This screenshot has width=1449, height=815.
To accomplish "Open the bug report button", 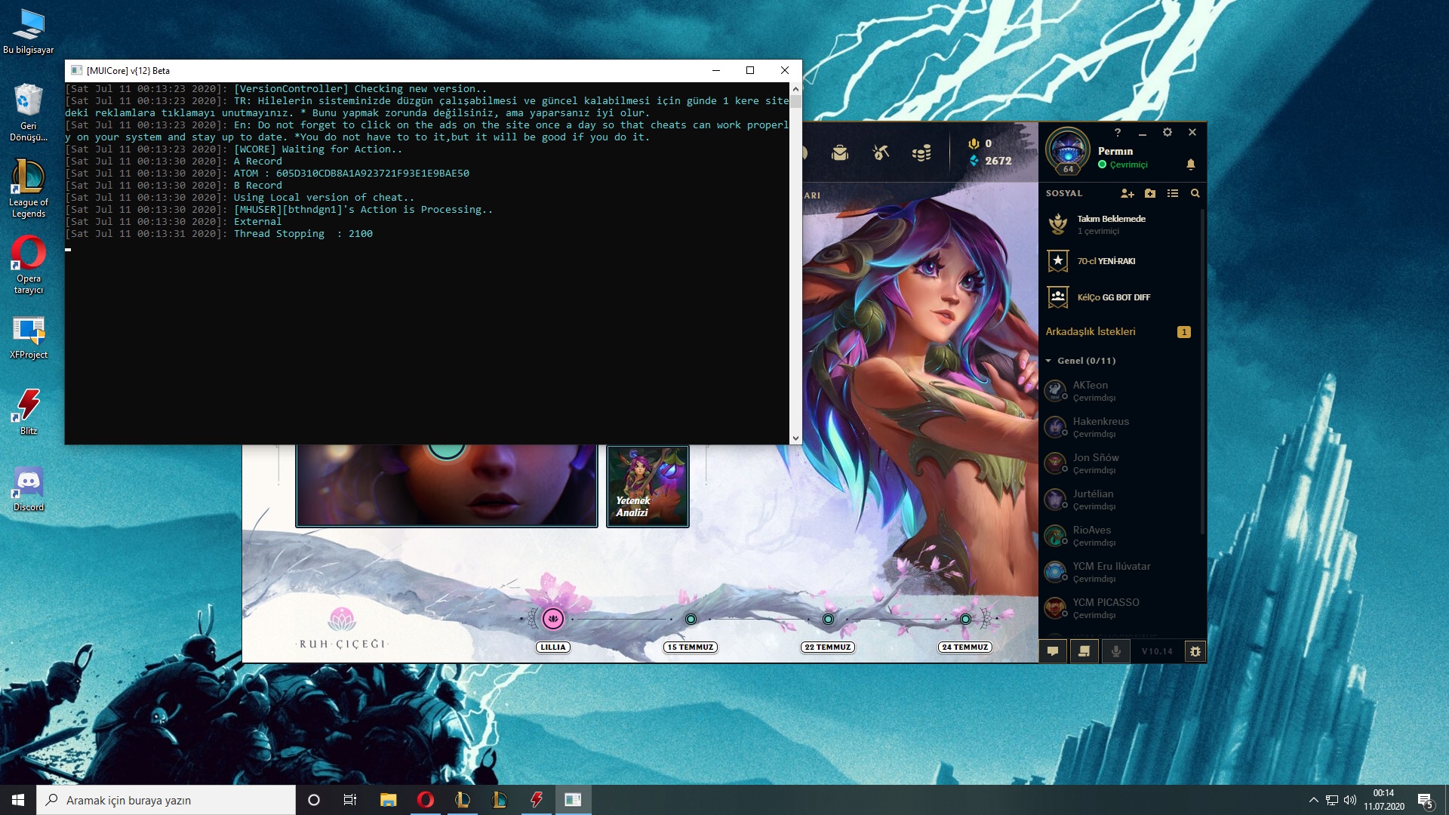I will tap(1195, 651).
